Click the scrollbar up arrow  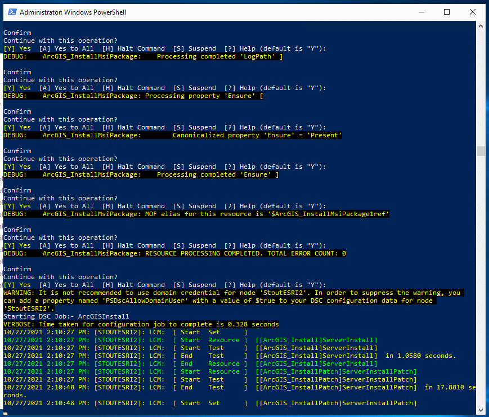click(x=480, y=26)
